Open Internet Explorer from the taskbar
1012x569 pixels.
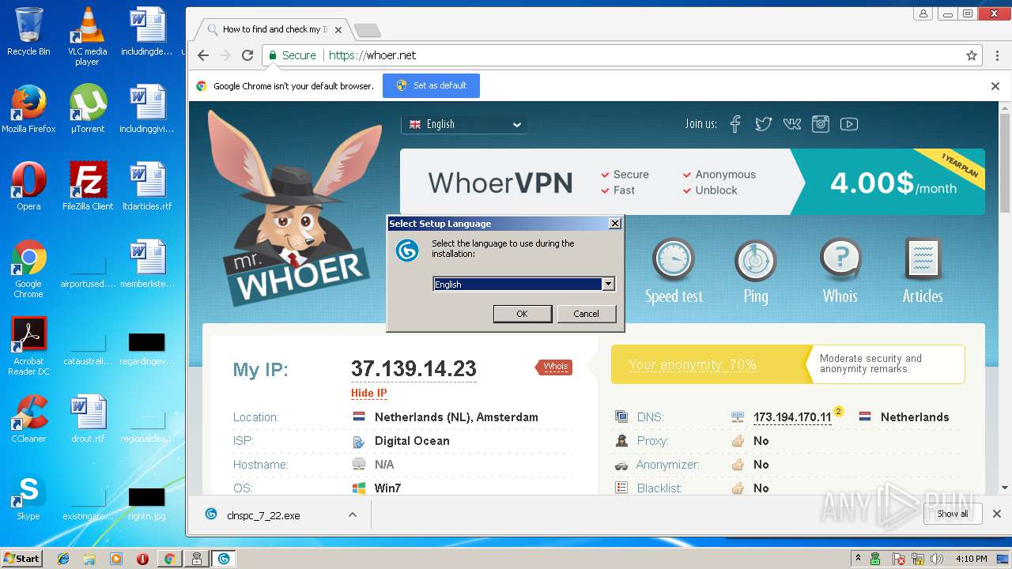click(x=63, y=558)
